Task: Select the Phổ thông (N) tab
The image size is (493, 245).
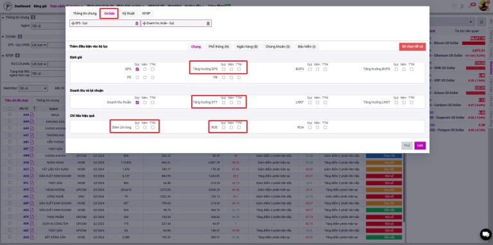Action: tap(219, 46)
